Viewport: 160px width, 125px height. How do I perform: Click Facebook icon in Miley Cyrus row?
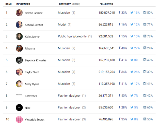pos(120,84)
